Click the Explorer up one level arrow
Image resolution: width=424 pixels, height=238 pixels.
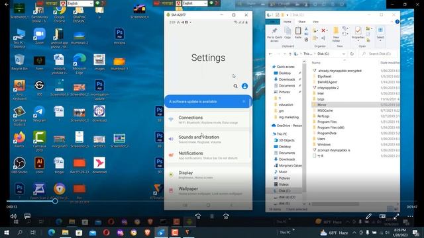pos(290,54)
